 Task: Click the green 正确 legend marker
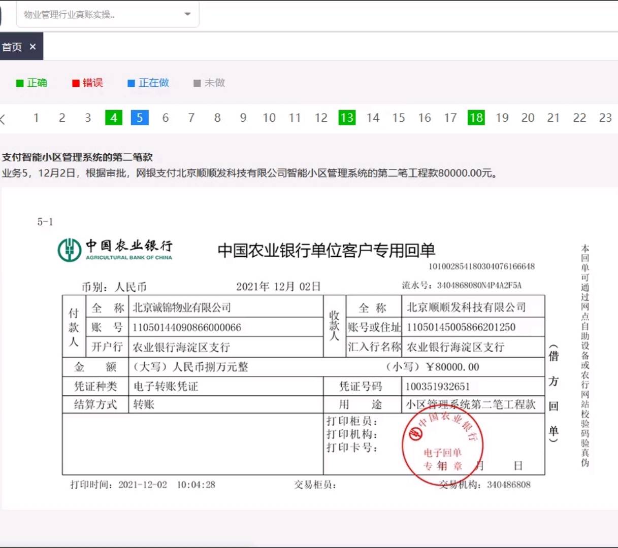(20, 83)
